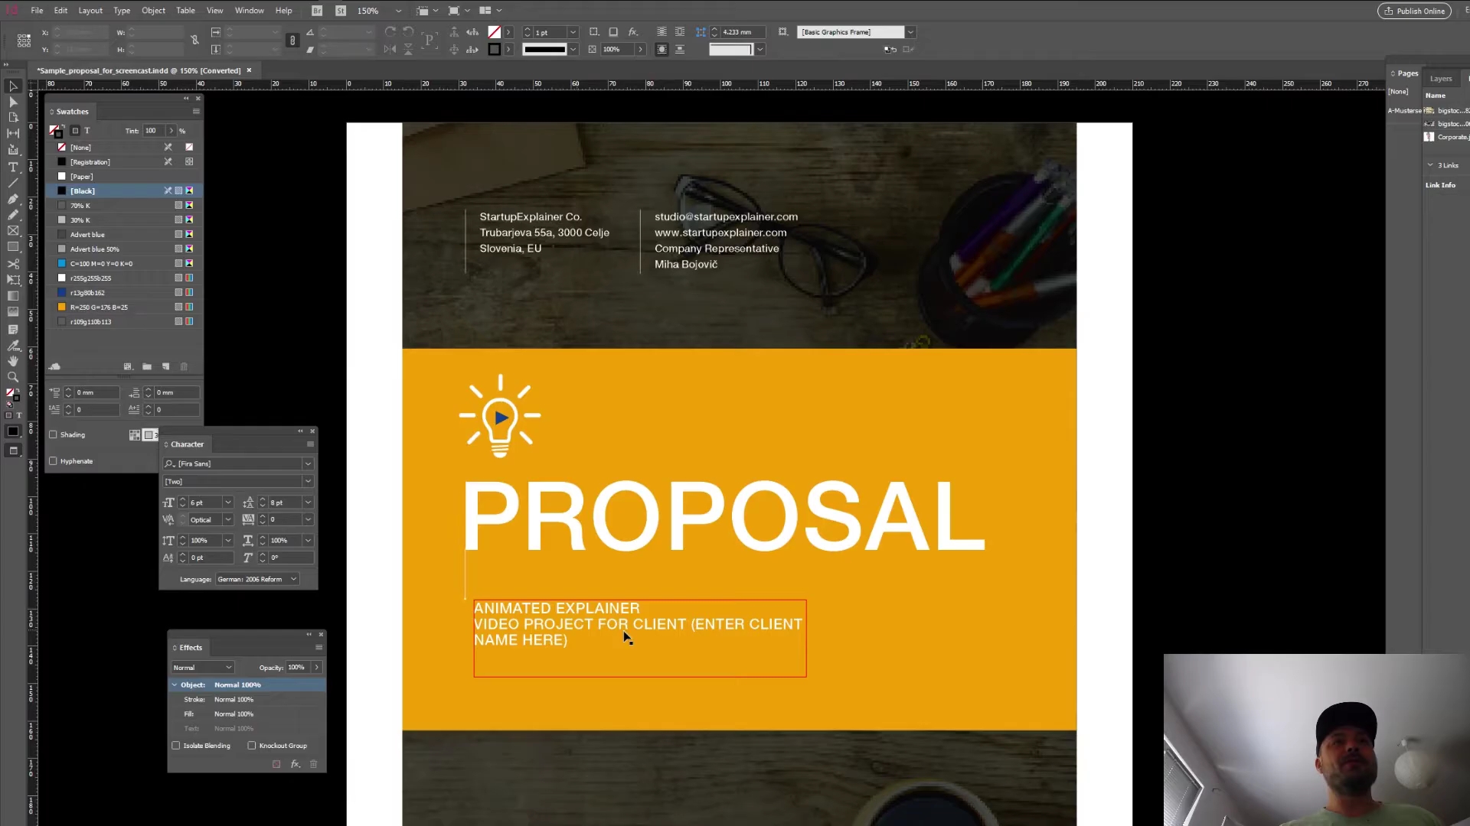Select the Free Transform tool
Image resolution: width=1470 pixels, height=826 pixels.
click(13, 280)
